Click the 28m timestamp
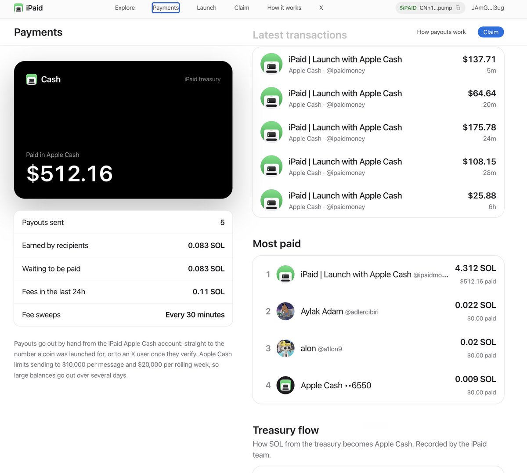This screenshot has height=473, width=527. pyautogui.click(x=490, y=173)
